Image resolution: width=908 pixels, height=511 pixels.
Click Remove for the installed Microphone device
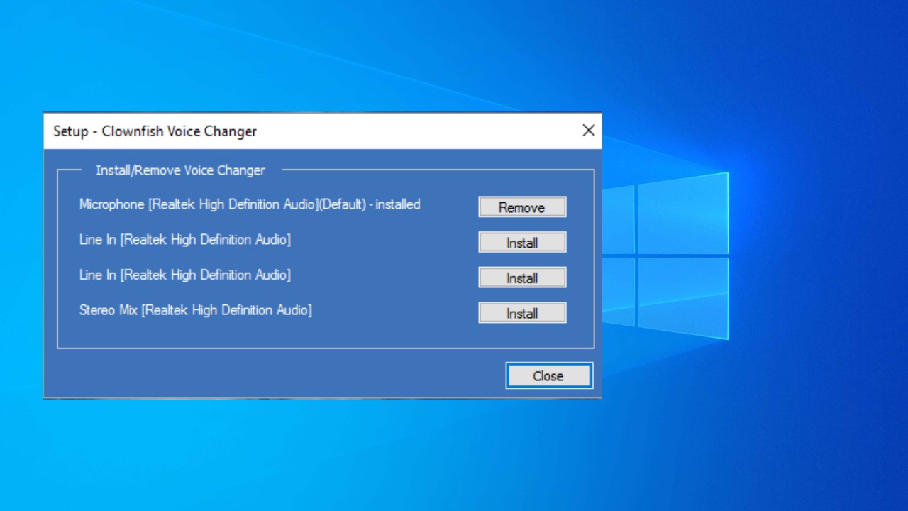(522, 207)
